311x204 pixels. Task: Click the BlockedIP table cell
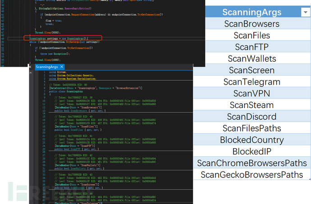coord(252,151)
